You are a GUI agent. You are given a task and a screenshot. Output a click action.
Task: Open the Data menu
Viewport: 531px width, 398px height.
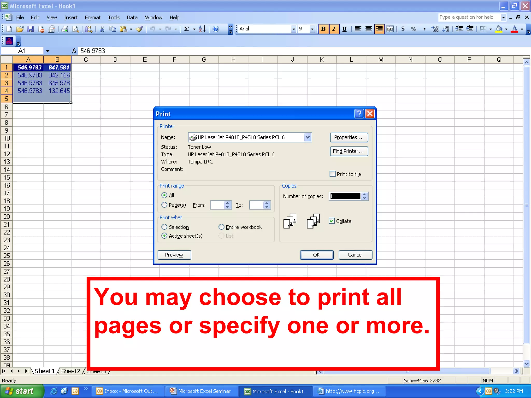pyautogui.click(x=132, y=18)
